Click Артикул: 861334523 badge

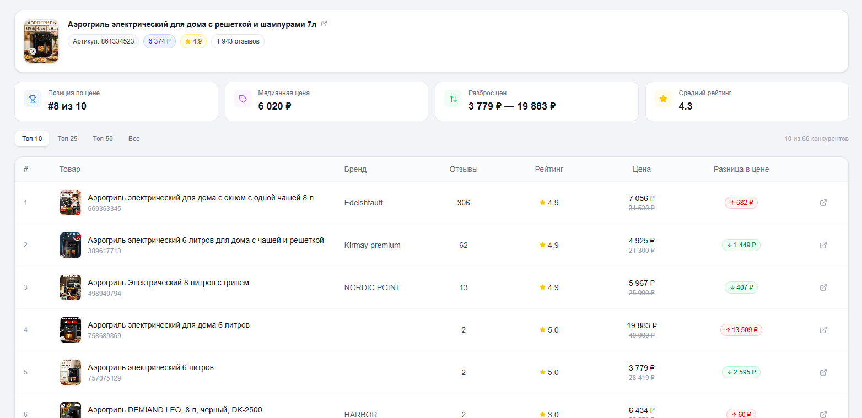coord(104,41)
